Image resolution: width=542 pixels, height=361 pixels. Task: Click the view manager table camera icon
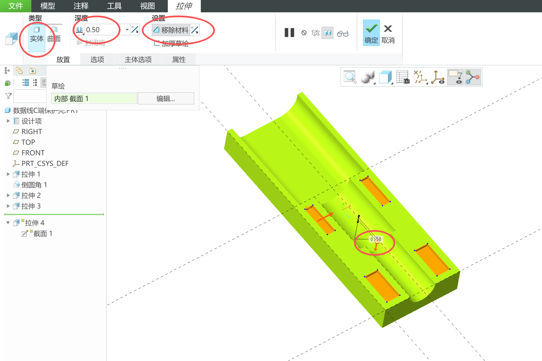[x=403, y=77]
